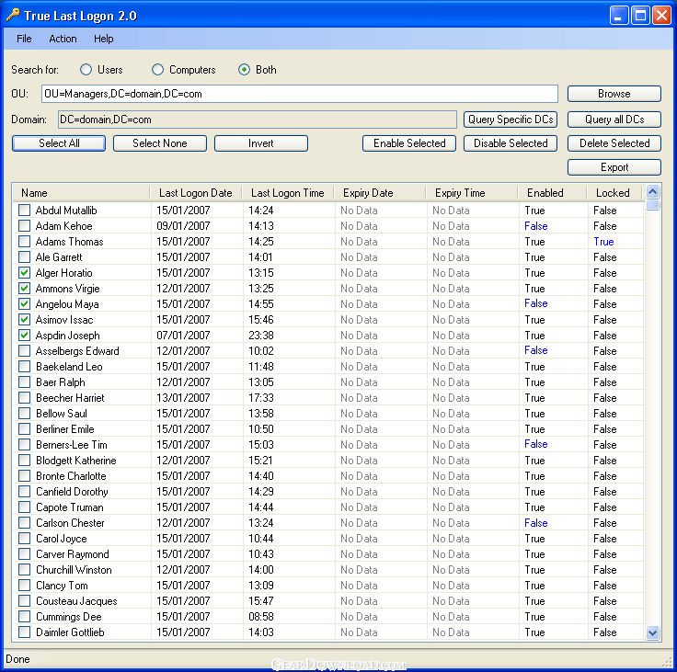677x672 pixels.
Task: Sort by the Enabled column header
Action: coord(552,193)
